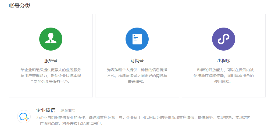
Task: Open the 订阅号 title link
Action: click(137, 61)
